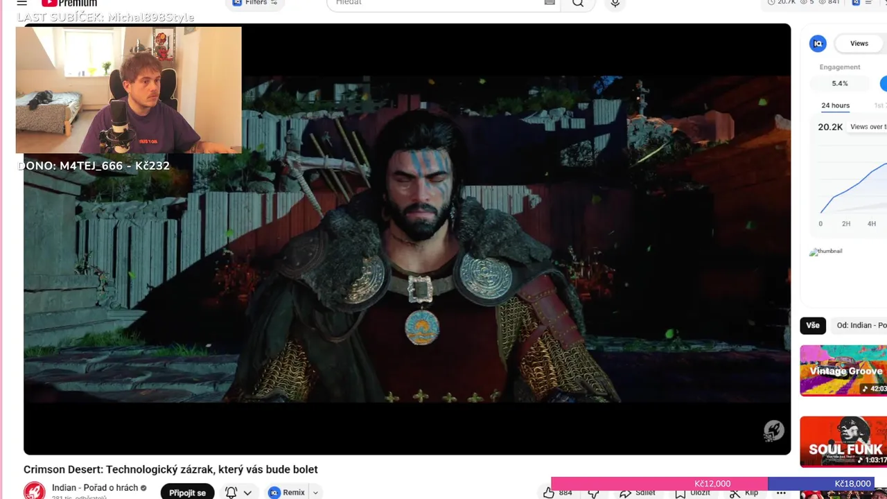Open the vidIQ Filters button

(254, 3)
